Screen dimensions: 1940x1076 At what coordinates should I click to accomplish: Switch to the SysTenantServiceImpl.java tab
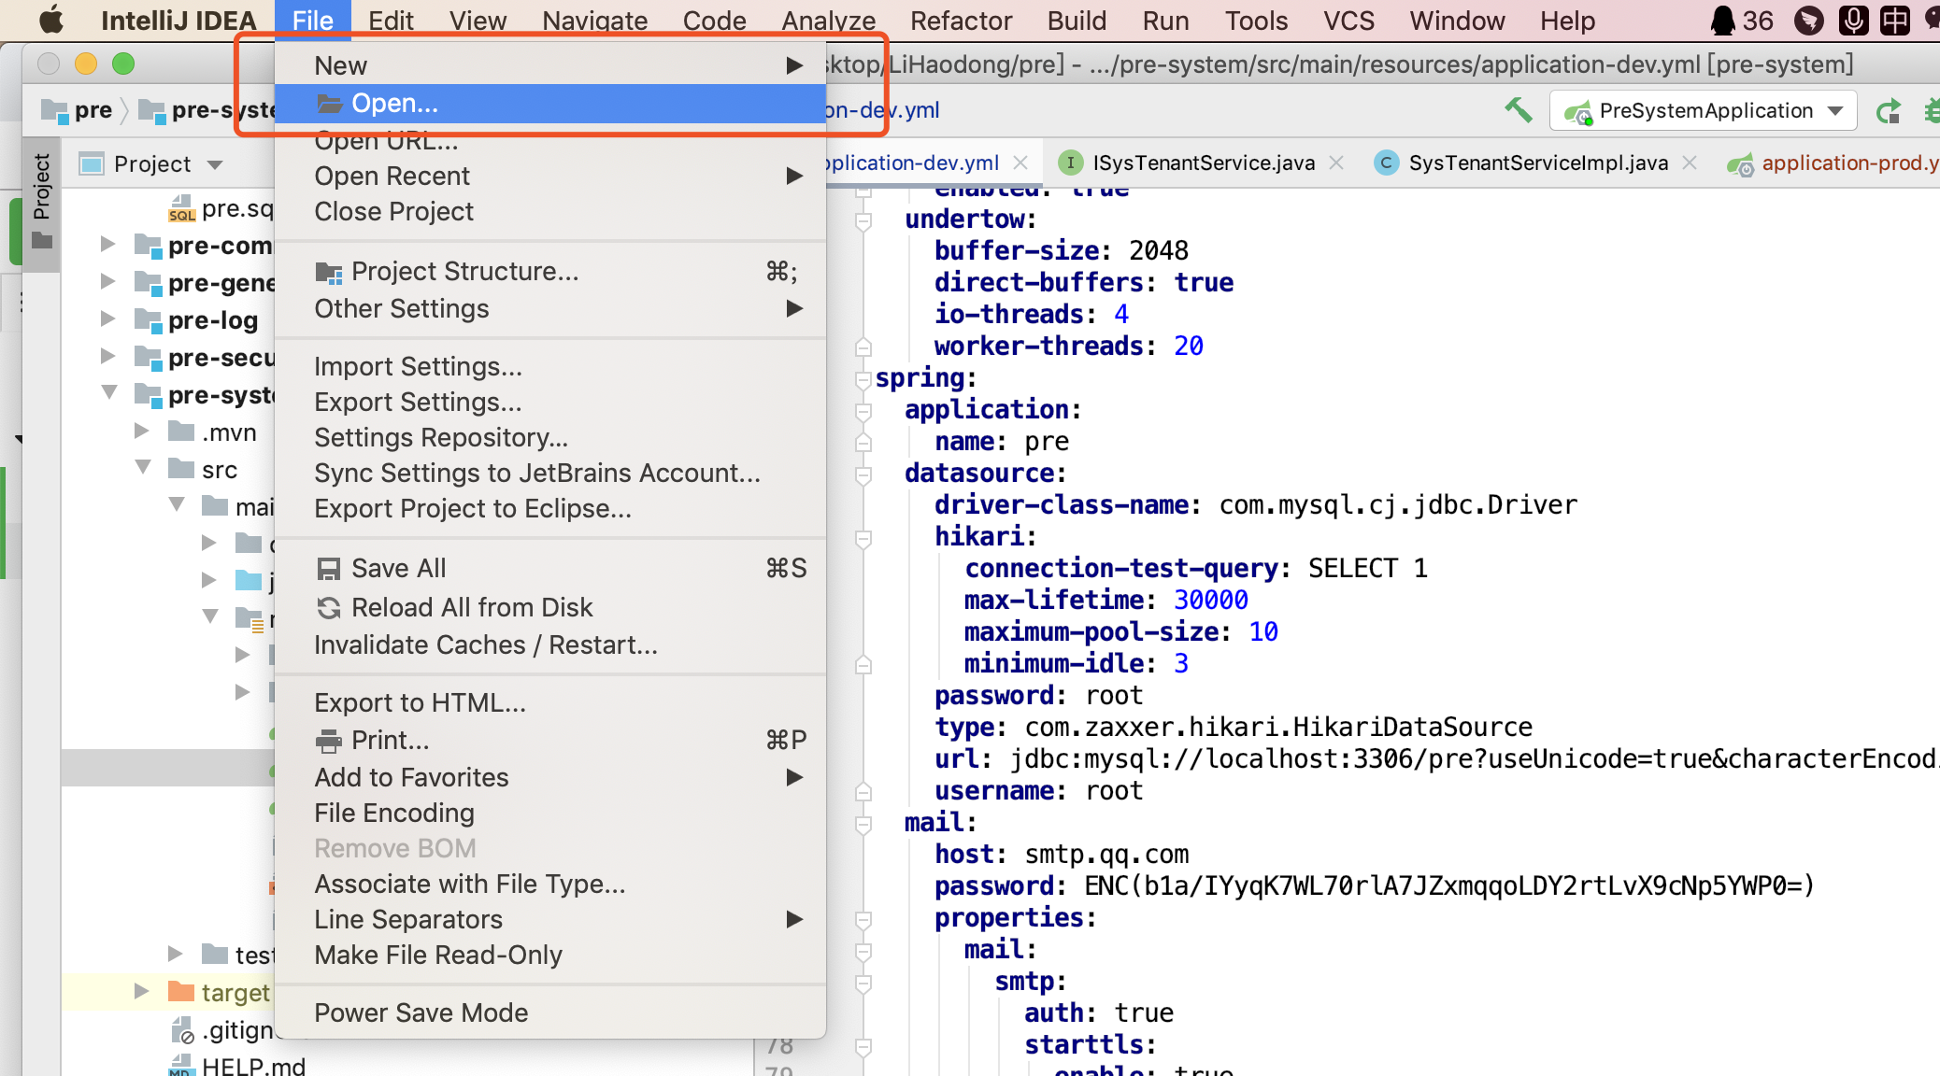(1537, 163)
